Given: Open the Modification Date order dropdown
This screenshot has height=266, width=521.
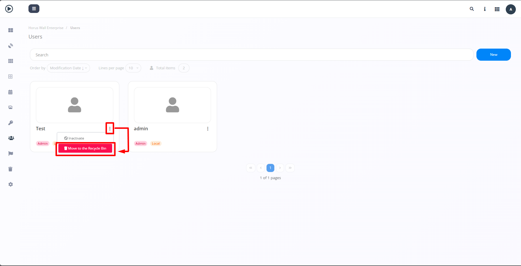Looking at the screenshot, I should click(x=68, y=68).
